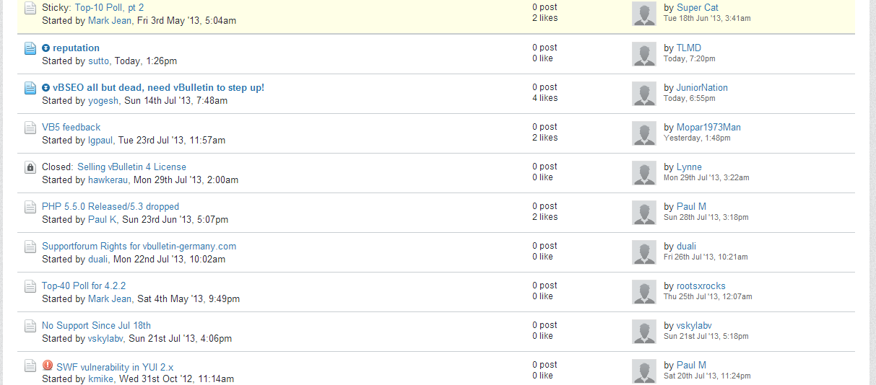Open the SWF vulnerability in YUI 2.x thread
This screenshot has height=385, width=876.
tap(115, 367)
